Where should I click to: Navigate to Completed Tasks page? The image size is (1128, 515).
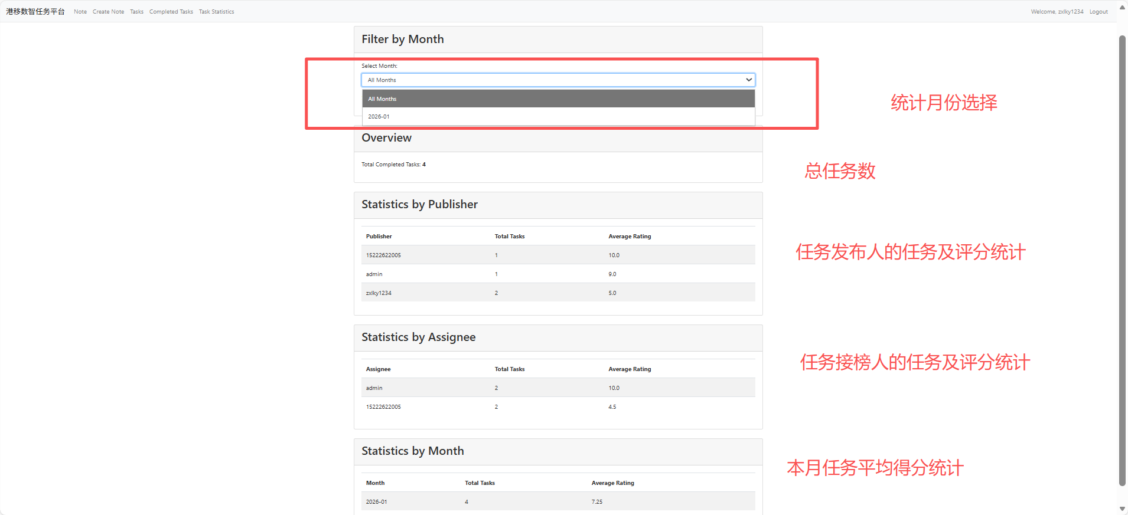[x=171, y=12]
